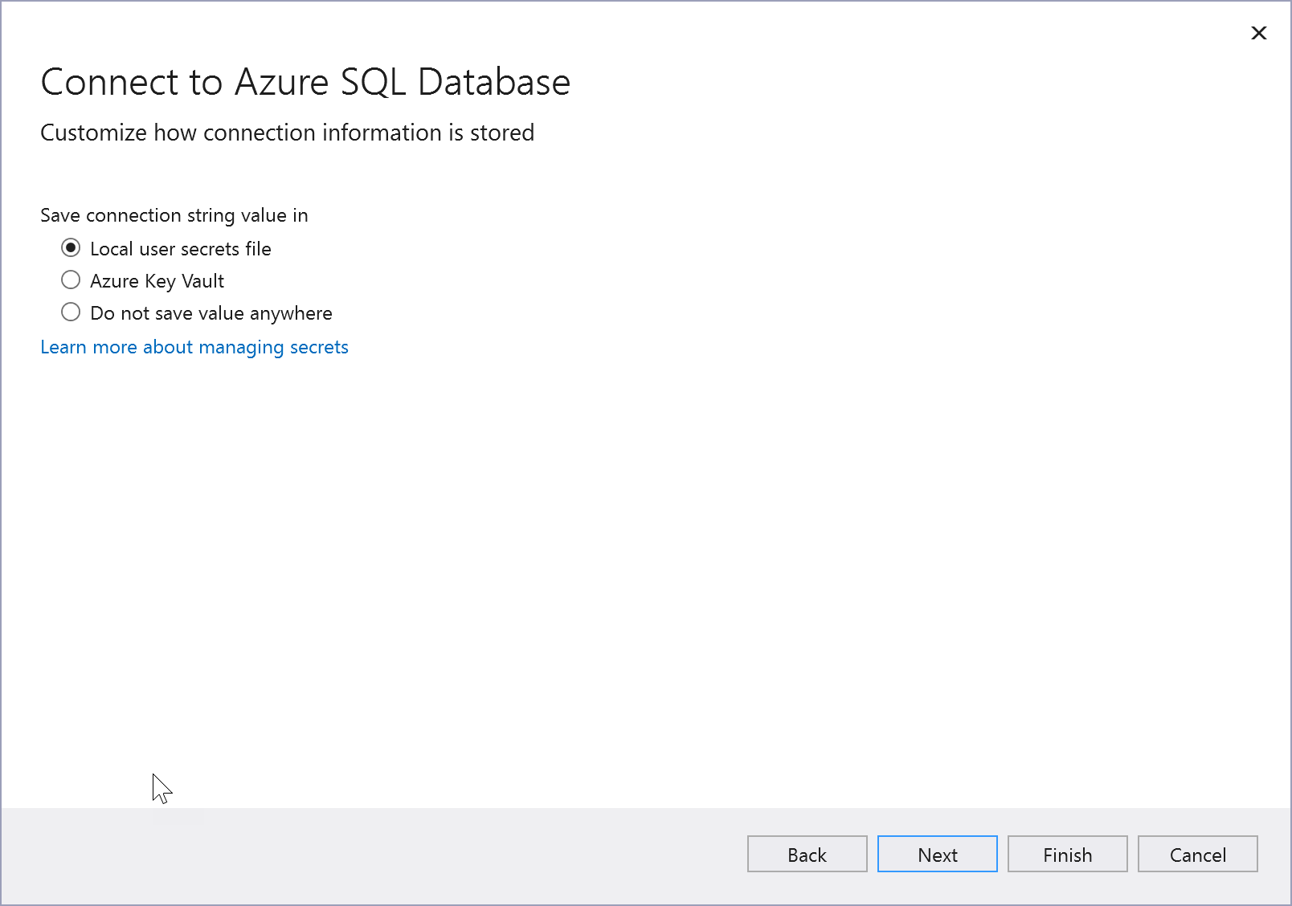This screenshot has width=1292, height=906.
Task: Pick Azure Key Vault for storing secrets
Action: click(71, 280)
